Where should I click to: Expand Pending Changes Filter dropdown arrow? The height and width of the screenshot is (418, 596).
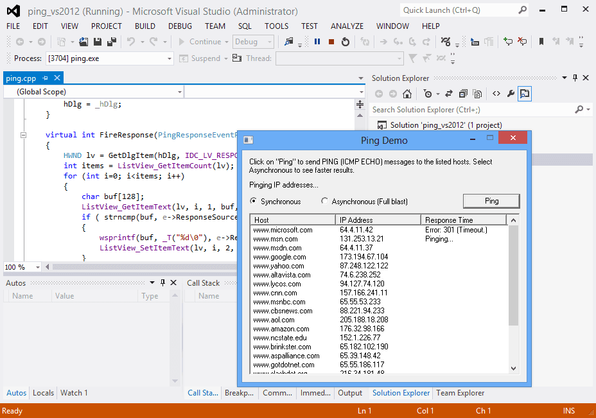click(438, 94)
